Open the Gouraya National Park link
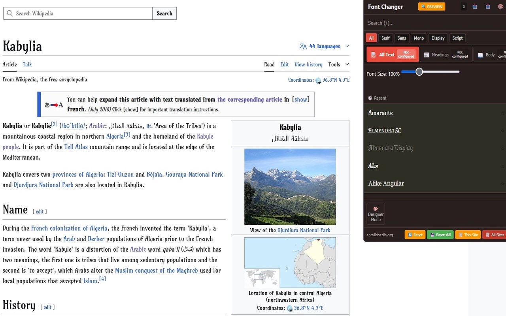This screenshot has height=316, width=506. (194, 174)
